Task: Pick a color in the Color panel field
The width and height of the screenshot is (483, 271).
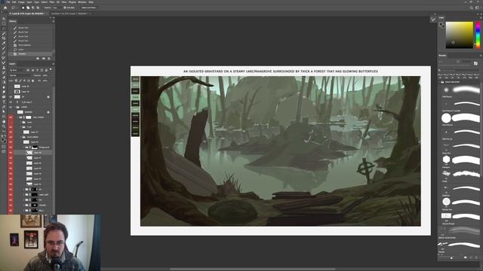Action: coord(459,35)
